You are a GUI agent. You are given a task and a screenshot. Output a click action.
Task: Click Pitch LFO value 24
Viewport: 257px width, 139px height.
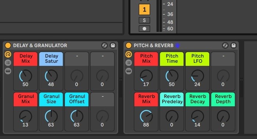tap(197, 84)
